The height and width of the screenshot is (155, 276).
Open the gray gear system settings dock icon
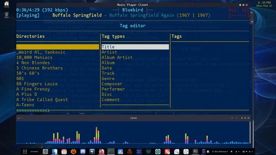coord(45,152)
